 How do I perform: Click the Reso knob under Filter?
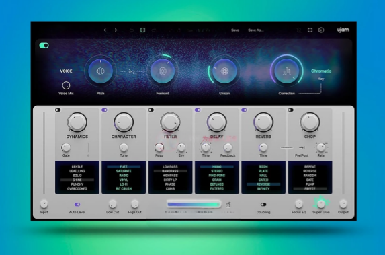point(159,147)
